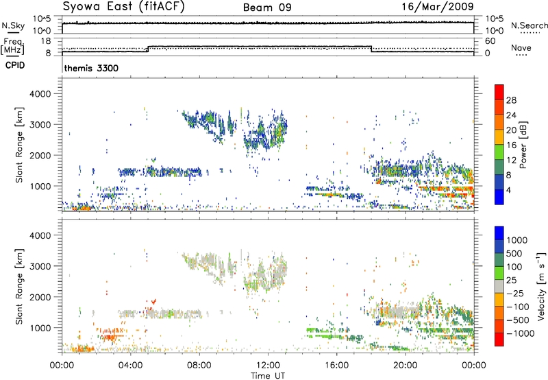Click the date '16/Mar/2009'
Screen dimensions: 548x380
pos(437,6)
